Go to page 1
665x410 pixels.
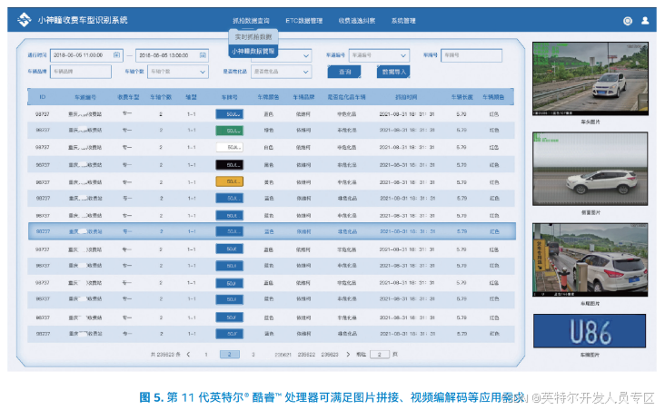tap(206, 355)
